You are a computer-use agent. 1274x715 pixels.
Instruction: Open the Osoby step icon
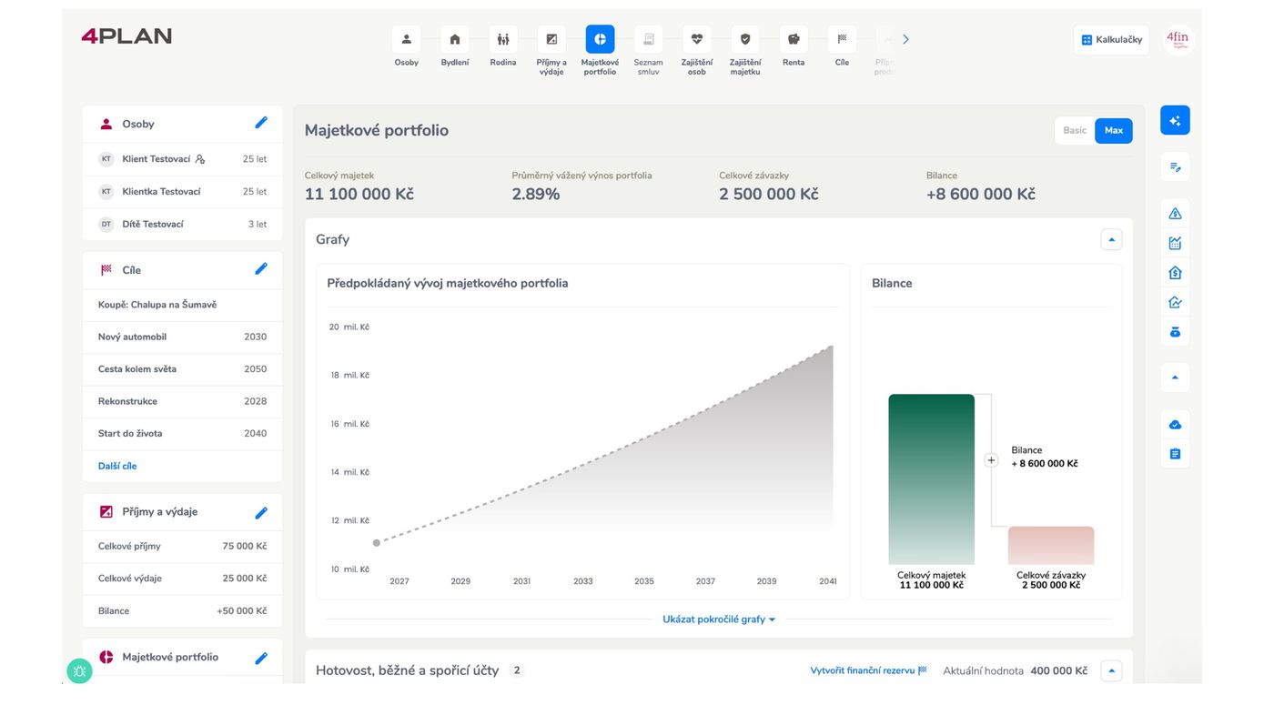point(406,39)
